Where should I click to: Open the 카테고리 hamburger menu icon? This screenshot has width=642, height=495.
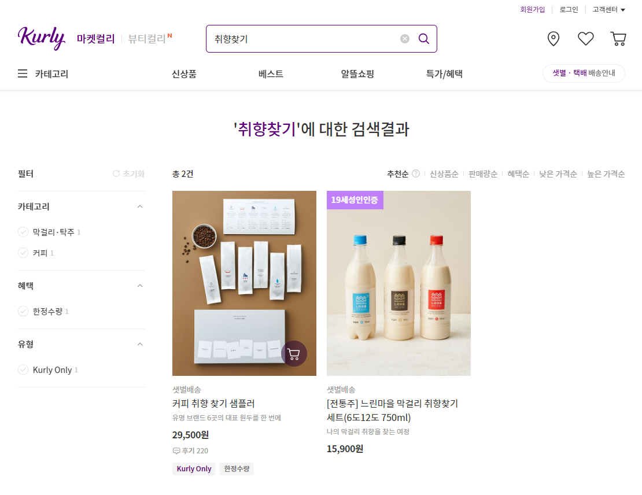(22, 73)
